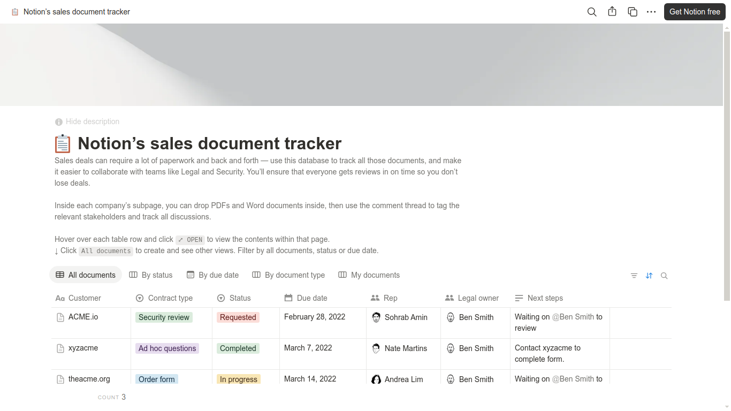Click the grey cover image banner
Image resolution: width=731 pixels, height=411 pixels.
tap(361, 65)
